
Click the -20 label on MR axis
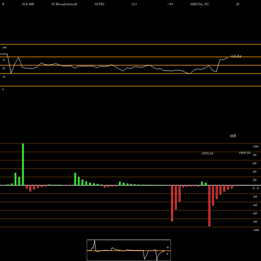pos(255,197)
